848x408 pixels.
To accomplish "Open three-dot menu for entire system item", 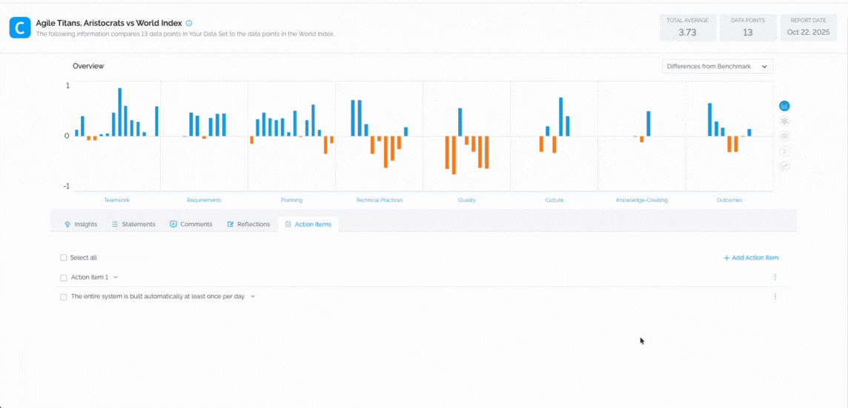I will coord(775,297).
